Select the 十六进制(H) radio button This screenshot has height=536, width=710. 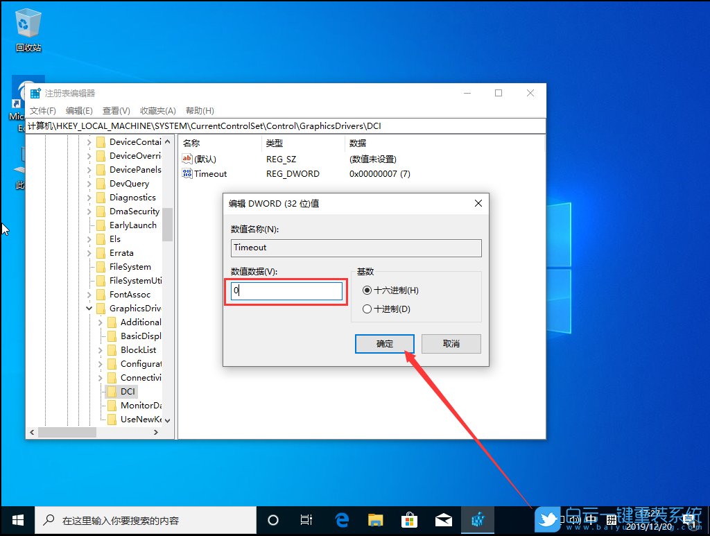coord(367,291)
